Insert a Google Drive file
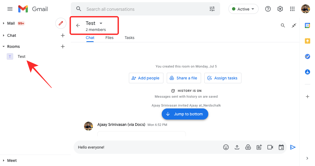 [x=248, y=147]
